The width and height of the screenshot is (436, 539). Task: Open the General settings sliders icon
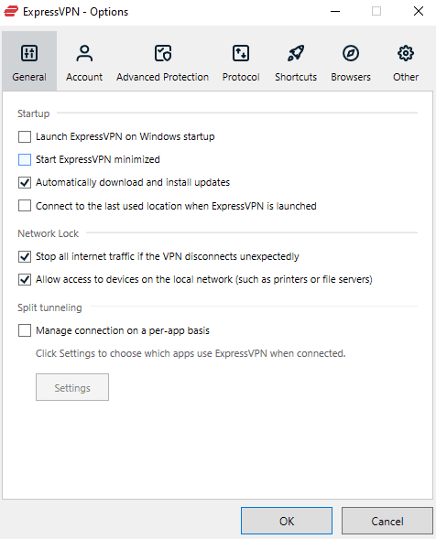tap(29, 53)
